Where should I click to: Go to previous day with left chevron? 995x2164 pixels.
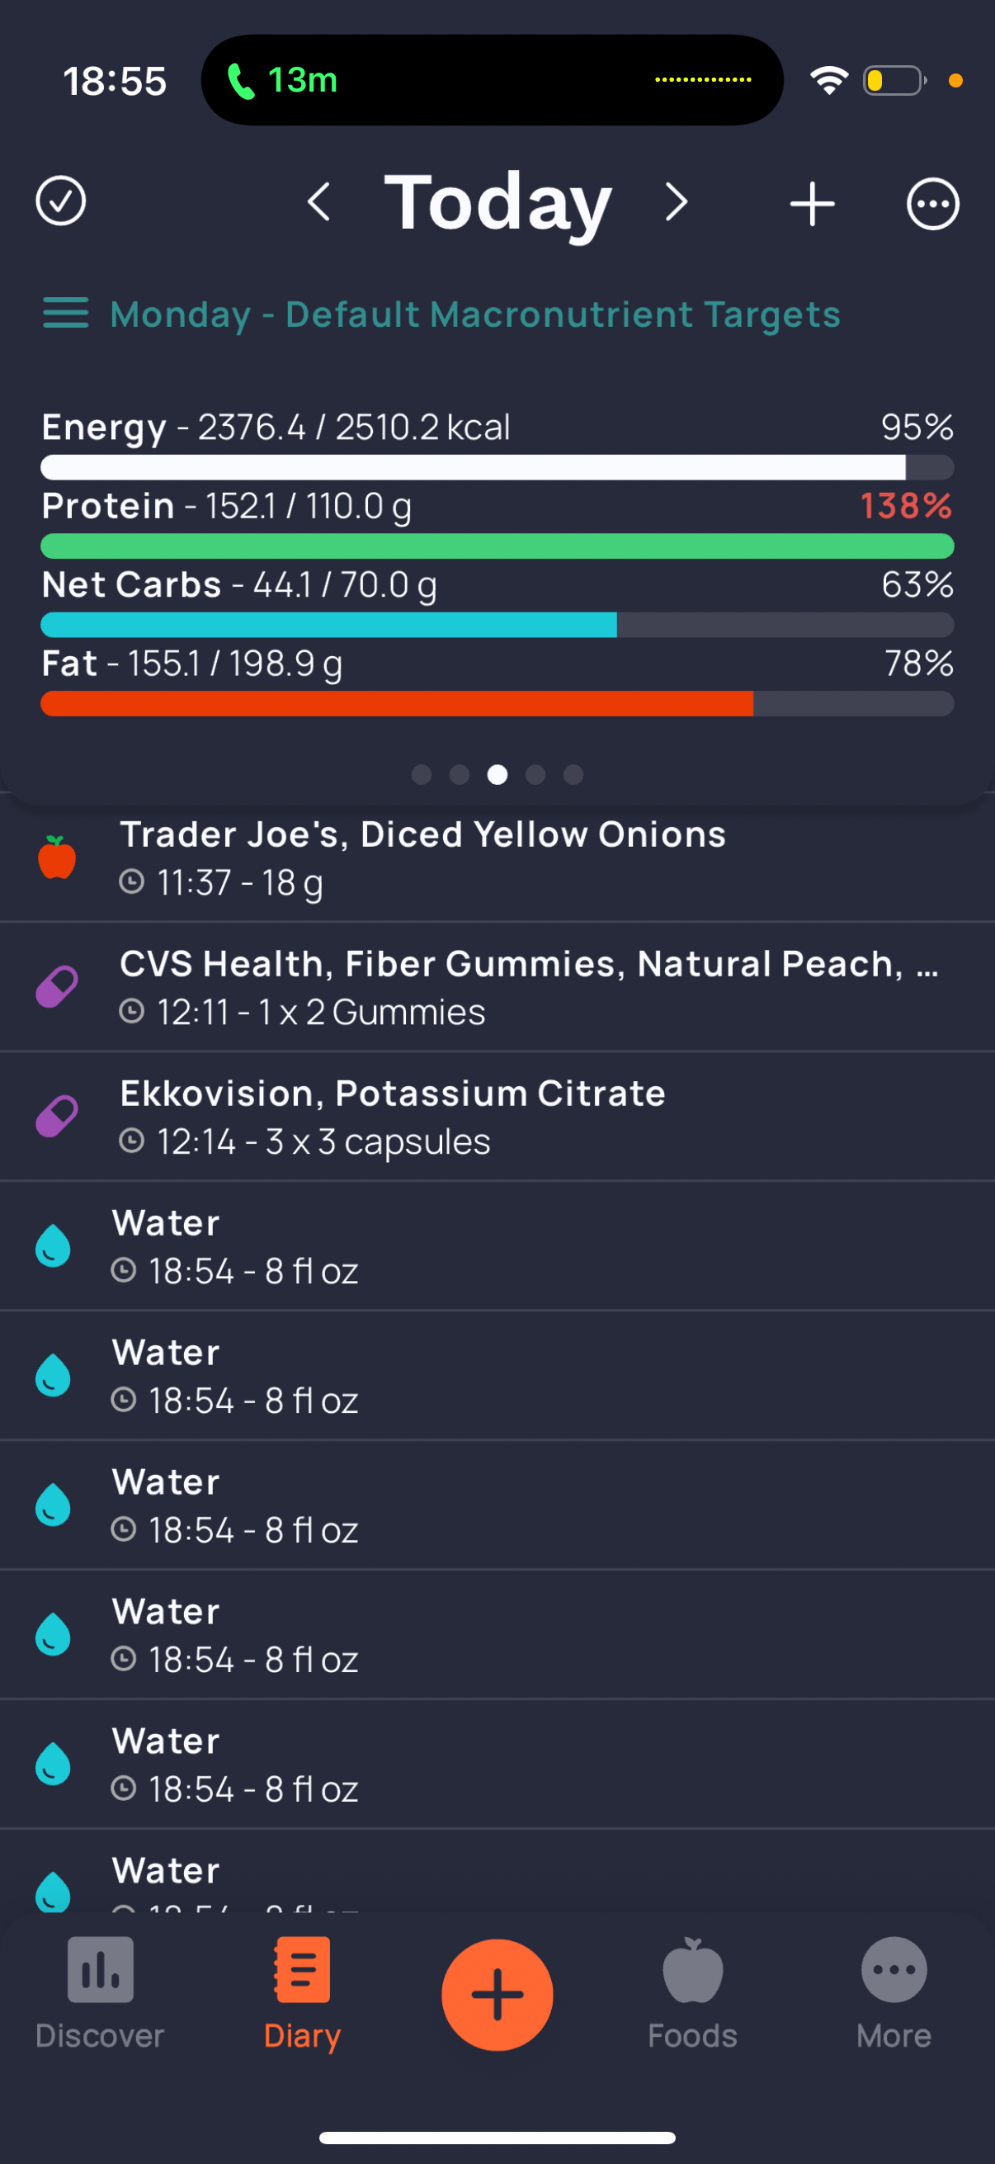[x=318, y=202]
